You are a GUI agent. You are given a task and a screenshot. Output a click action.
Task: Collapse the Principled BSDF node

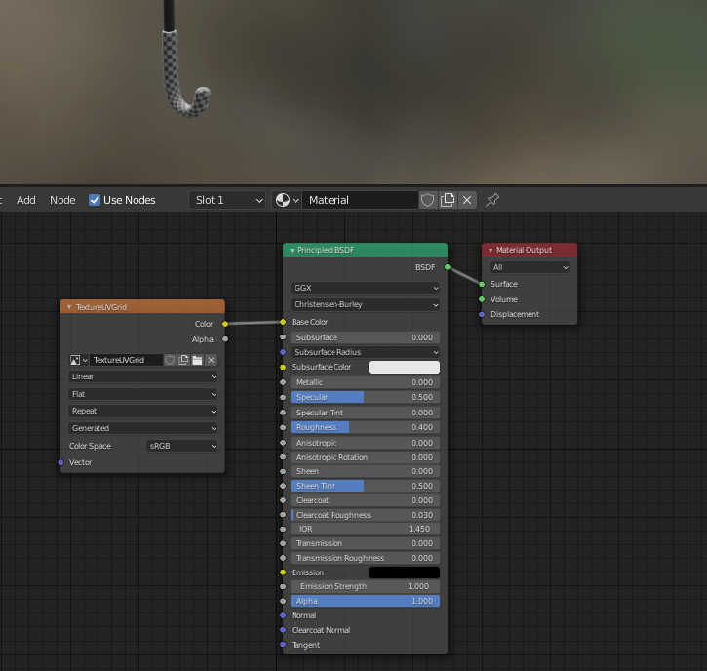[x=292, y=251]
